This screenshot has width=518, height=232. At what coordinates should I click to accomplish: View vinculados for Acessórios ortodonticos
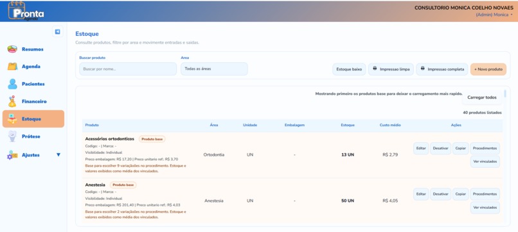[x=485, y=162]
